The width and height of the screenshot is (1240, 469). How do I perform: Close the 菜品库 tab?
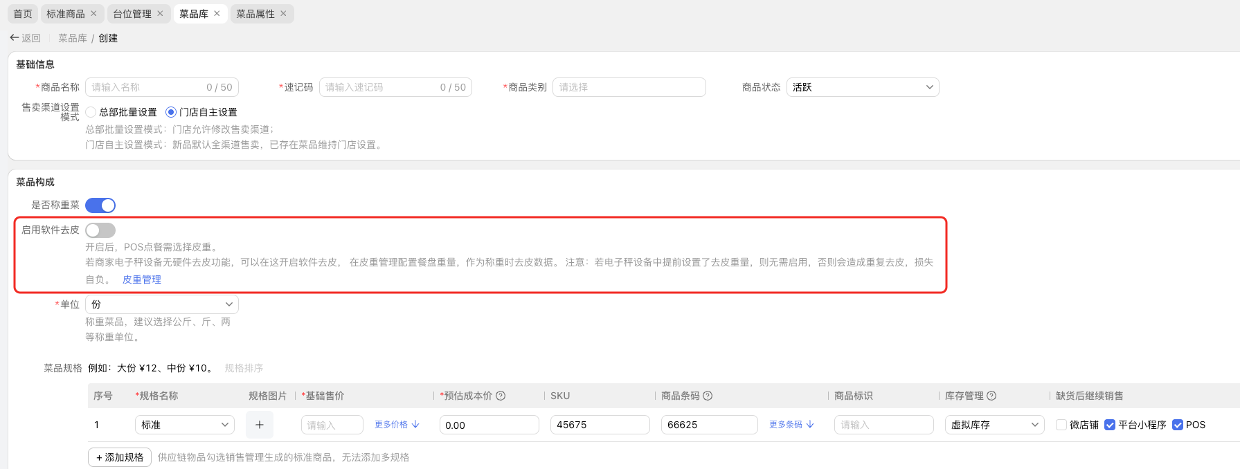coord(217,14)
